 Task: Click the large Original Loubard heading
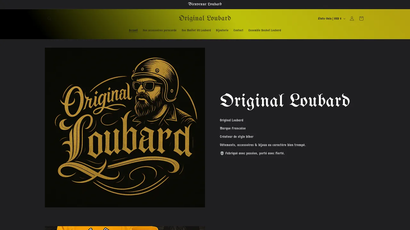pos(285,101)
